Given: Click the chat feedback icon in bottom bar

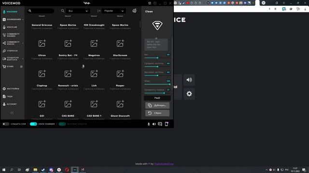Looking at the screenshot, I should pos(160,124).
